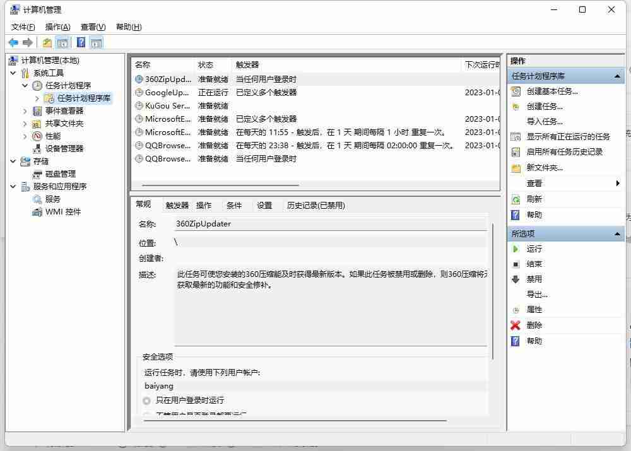Click 导入任务 in the actions pane
This screenshot has height=451, width=631.
coord(545,122)
